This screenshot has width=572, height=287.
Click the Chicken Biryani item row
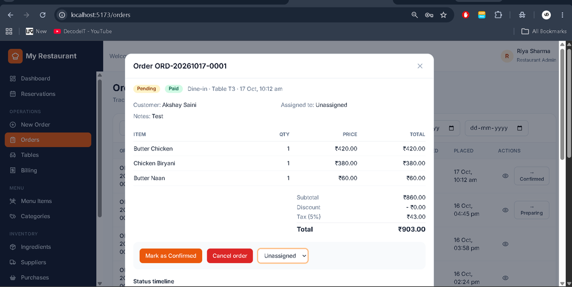(x=279, y=163)
